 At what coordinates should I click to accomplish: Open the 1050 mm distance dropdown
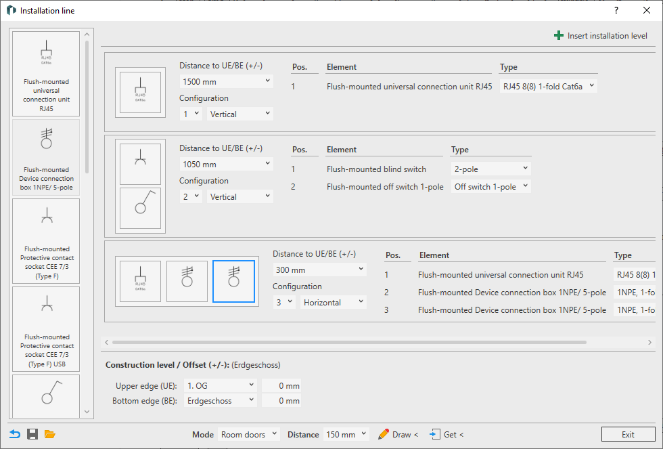(x=226, y=164)
